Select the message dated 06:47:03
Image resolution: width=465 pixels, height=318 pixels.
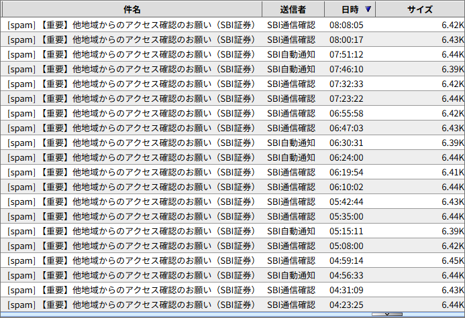[232, 128]
